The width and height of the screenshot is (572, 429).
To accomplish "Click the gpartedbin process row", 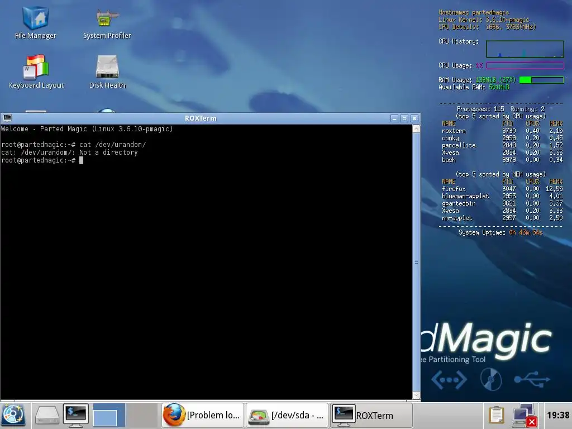I will click(x=502, y=203).
